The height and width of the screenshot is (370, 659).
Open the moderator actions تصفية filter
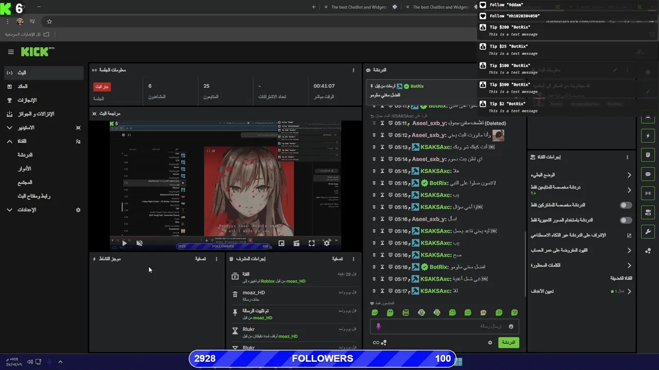click(x=338, y=259)
